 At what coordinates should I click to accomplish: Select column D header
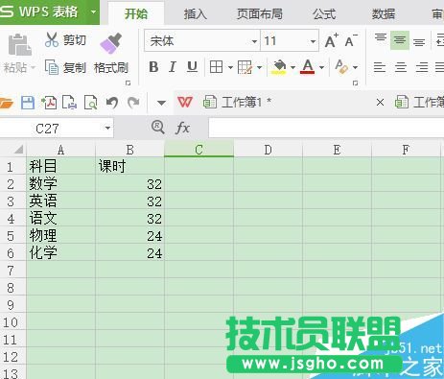point(268,150)
